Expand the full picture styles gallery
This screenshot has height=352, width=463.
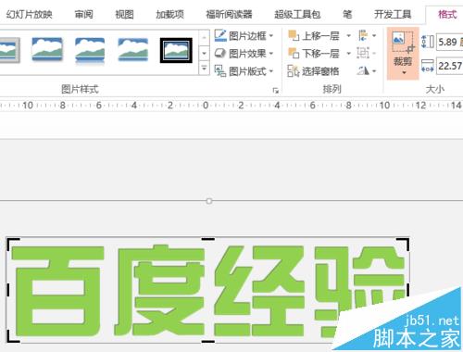(204, 68)
